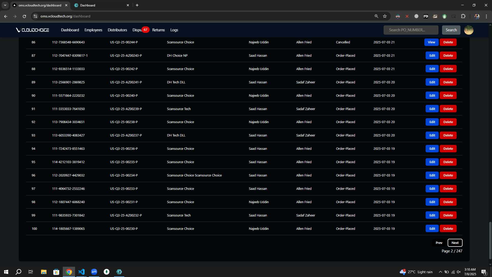This screenshot has width=492, height=277.
Task: Edit order row 93
Action: tap(432, 135)
